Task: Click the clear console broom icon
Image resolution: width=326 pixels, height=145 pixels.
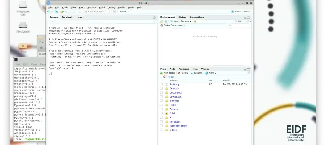Action: (154, 21)
